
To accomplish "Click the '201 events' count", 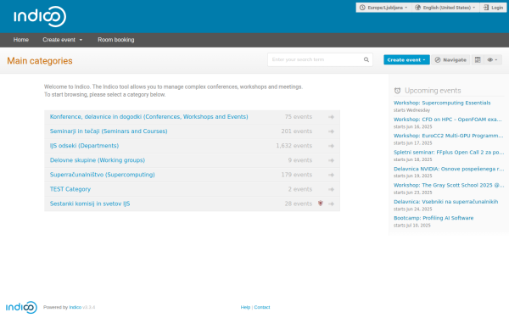I will coord(296,131).
